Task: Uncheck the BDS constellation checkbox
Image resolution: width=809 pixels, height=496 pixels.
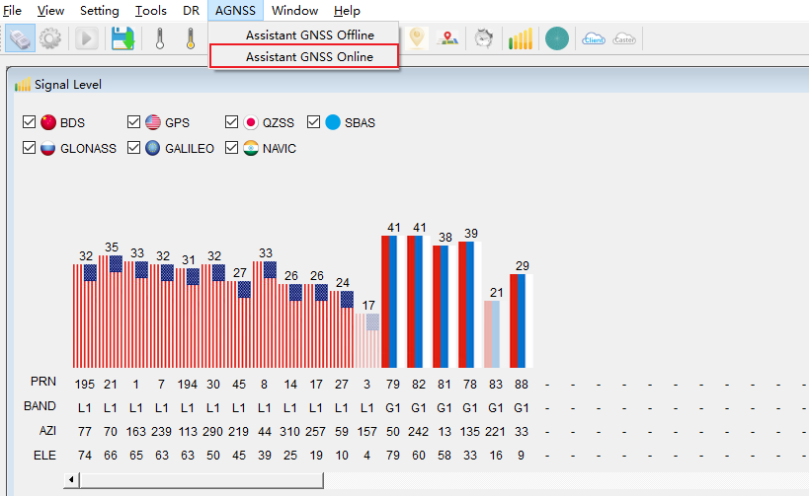Action: click(29, 122)
